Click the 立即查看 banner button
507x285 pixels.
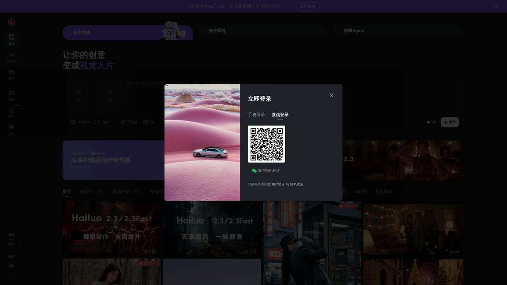(308, 6)
